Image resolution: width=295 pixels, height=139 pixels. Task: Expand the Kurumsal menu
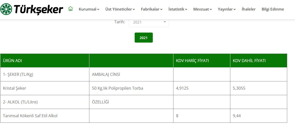pos(89,9)
